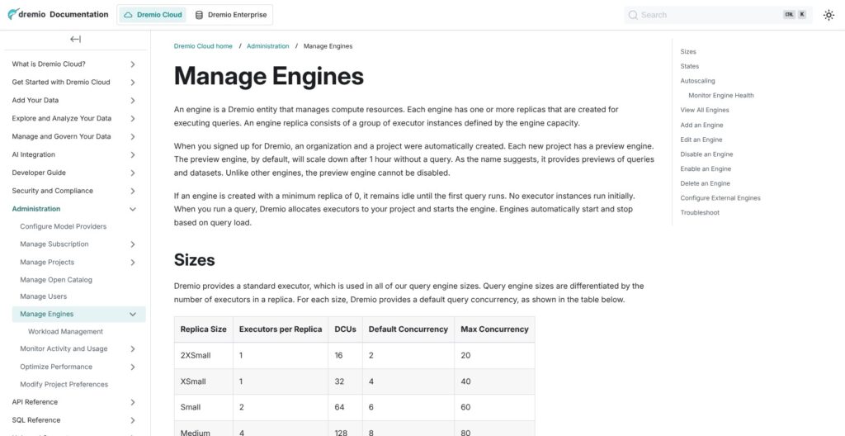Screen dimensions: 845x436
Task: Open What is Dremio Cloud? page
Action: click(x=49, y=64)
